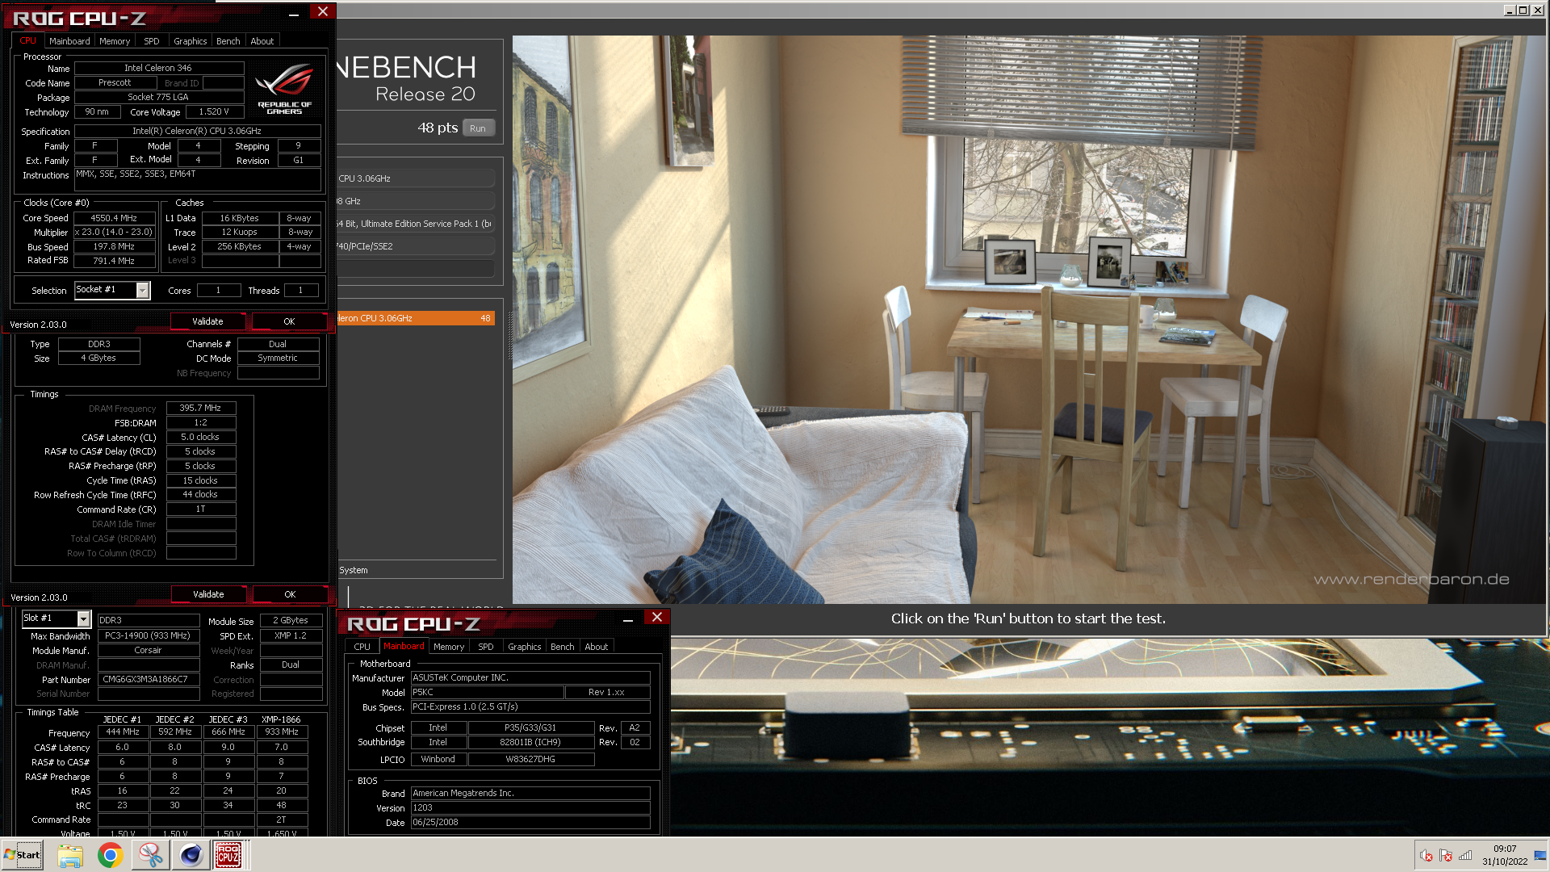1550x872 pixels.
Task: Click the muted volume tray icon
Action: tap(1426, 856)
